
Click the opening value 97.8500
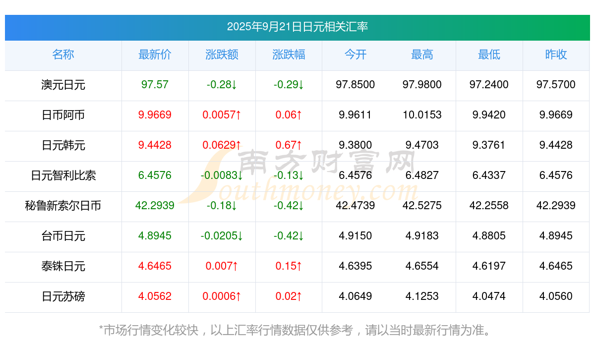[356, 85]
